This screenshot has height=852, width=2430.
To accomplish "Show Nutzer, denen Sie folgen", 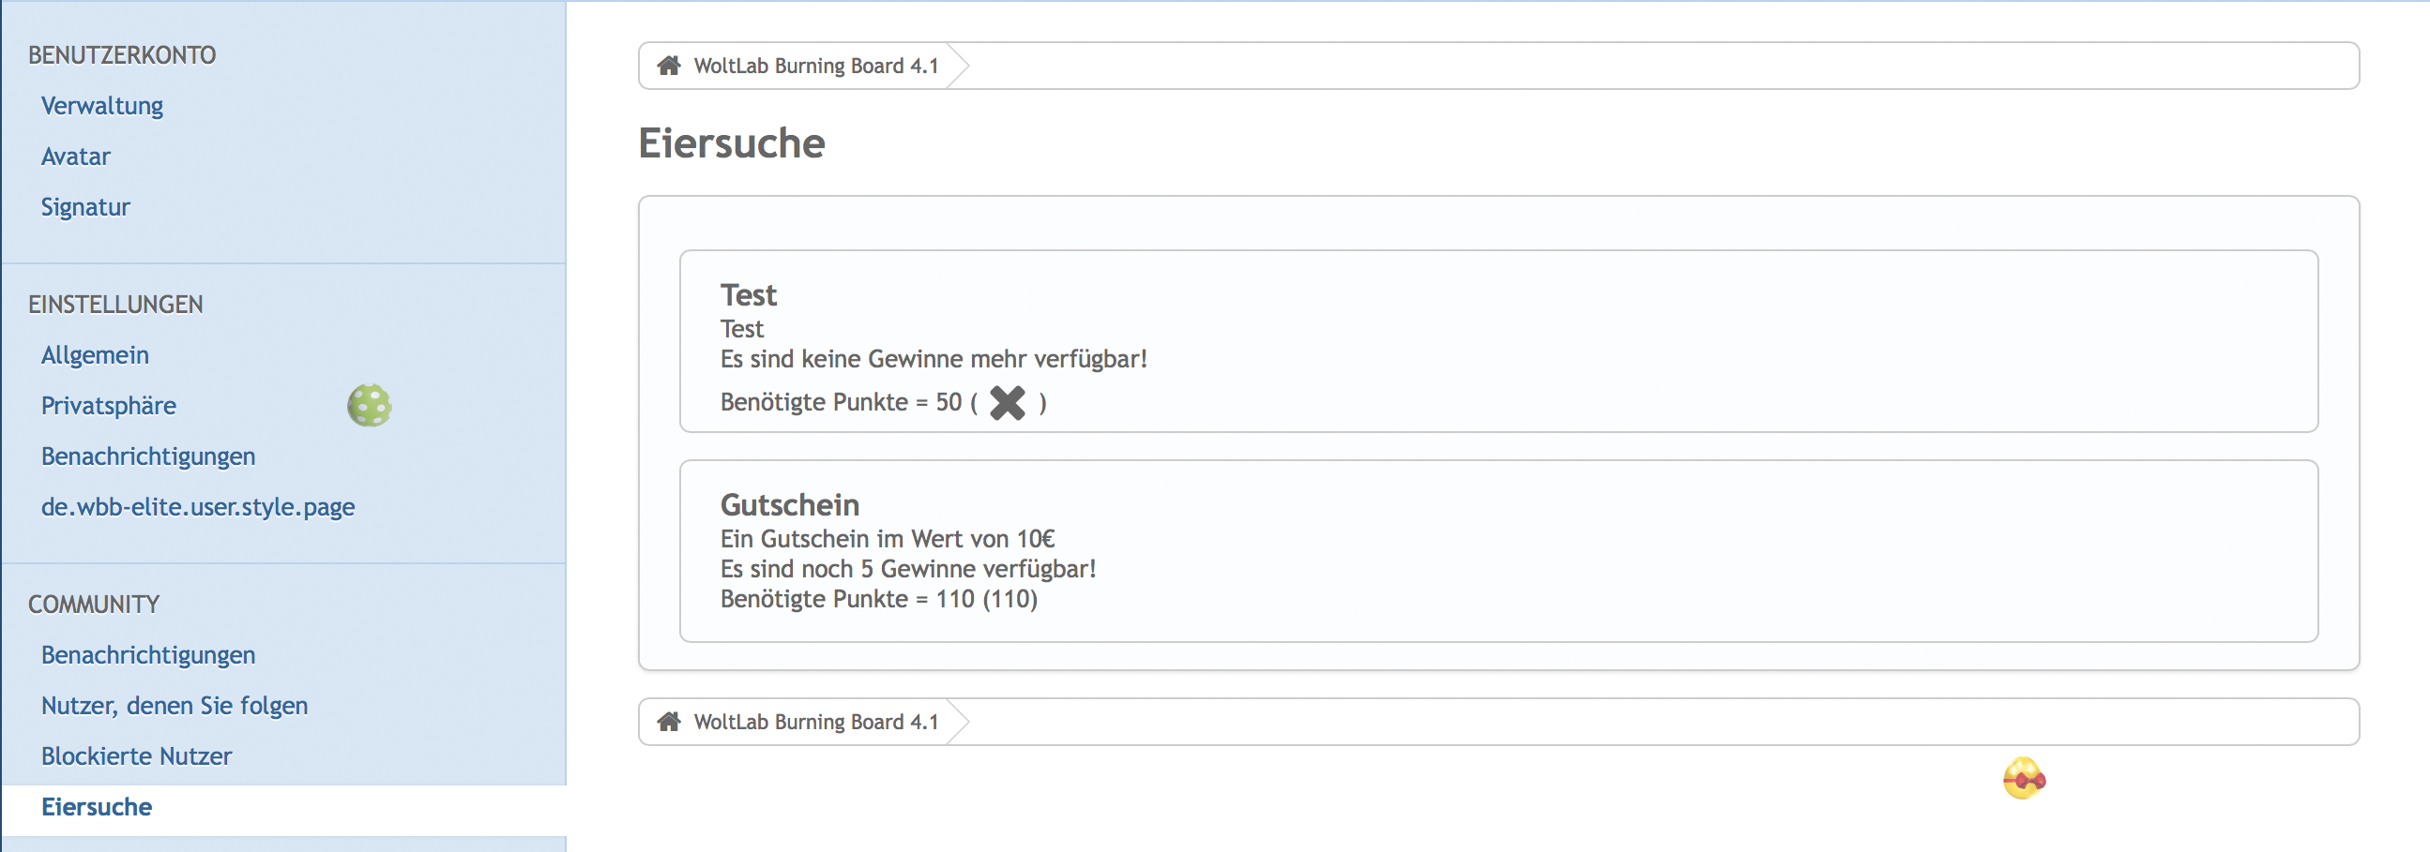I will (175, 706).
